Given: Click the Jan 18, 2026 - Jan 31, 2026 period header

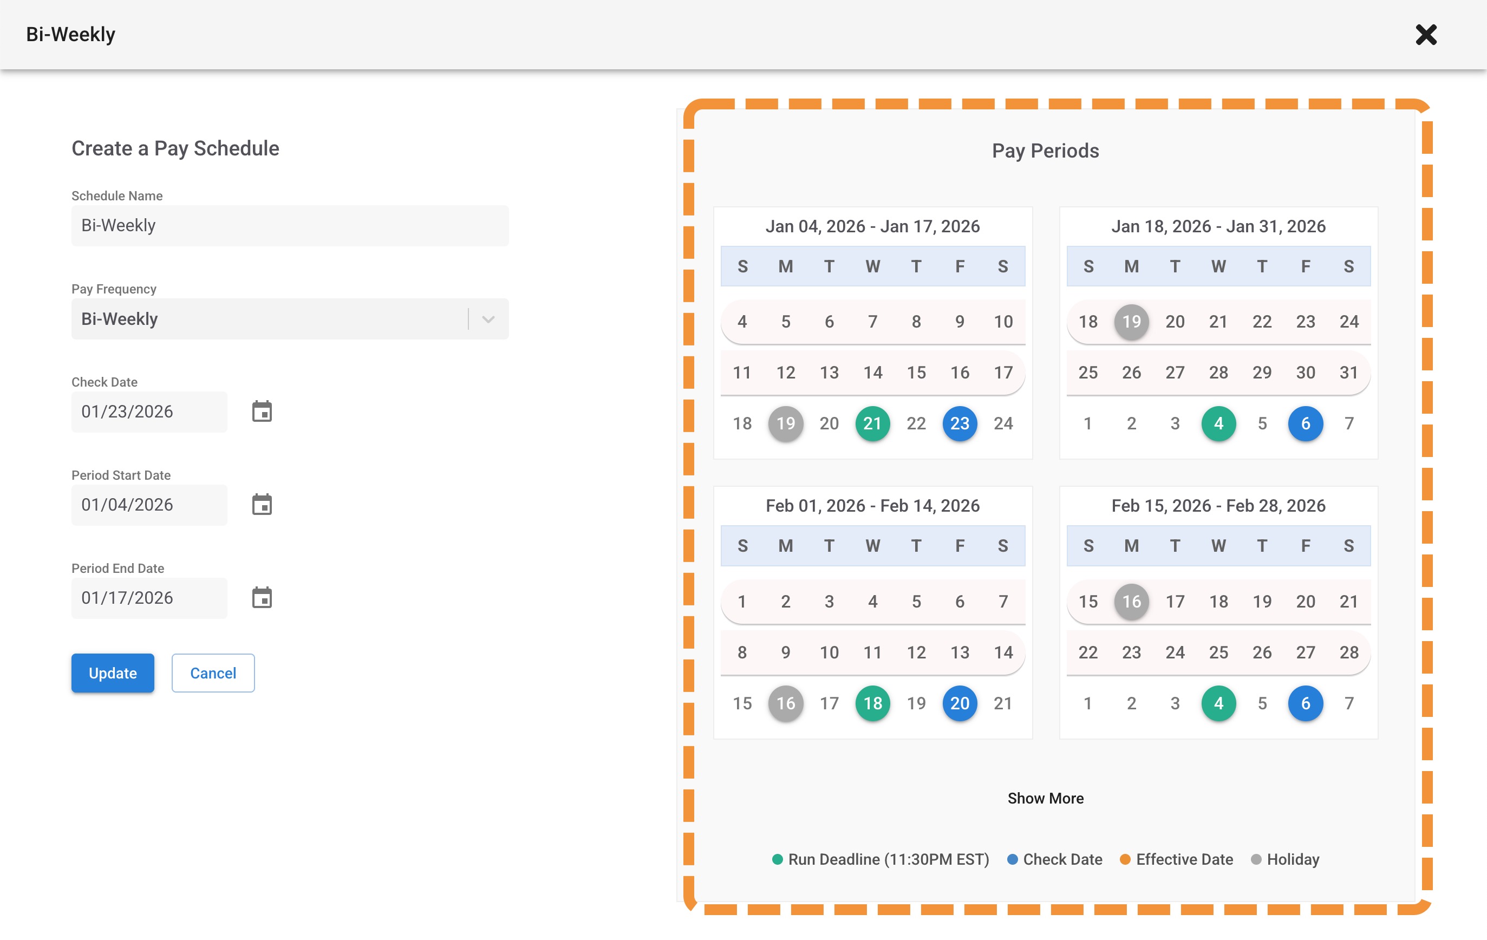Looking at the screenshot, I should click(x=1218, y=227).
